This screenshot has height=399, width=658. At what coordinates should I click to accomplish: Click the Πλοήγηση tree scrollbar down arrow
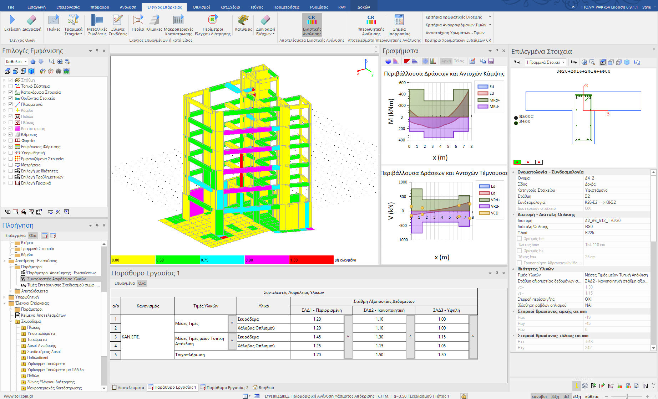coord(104,388)
